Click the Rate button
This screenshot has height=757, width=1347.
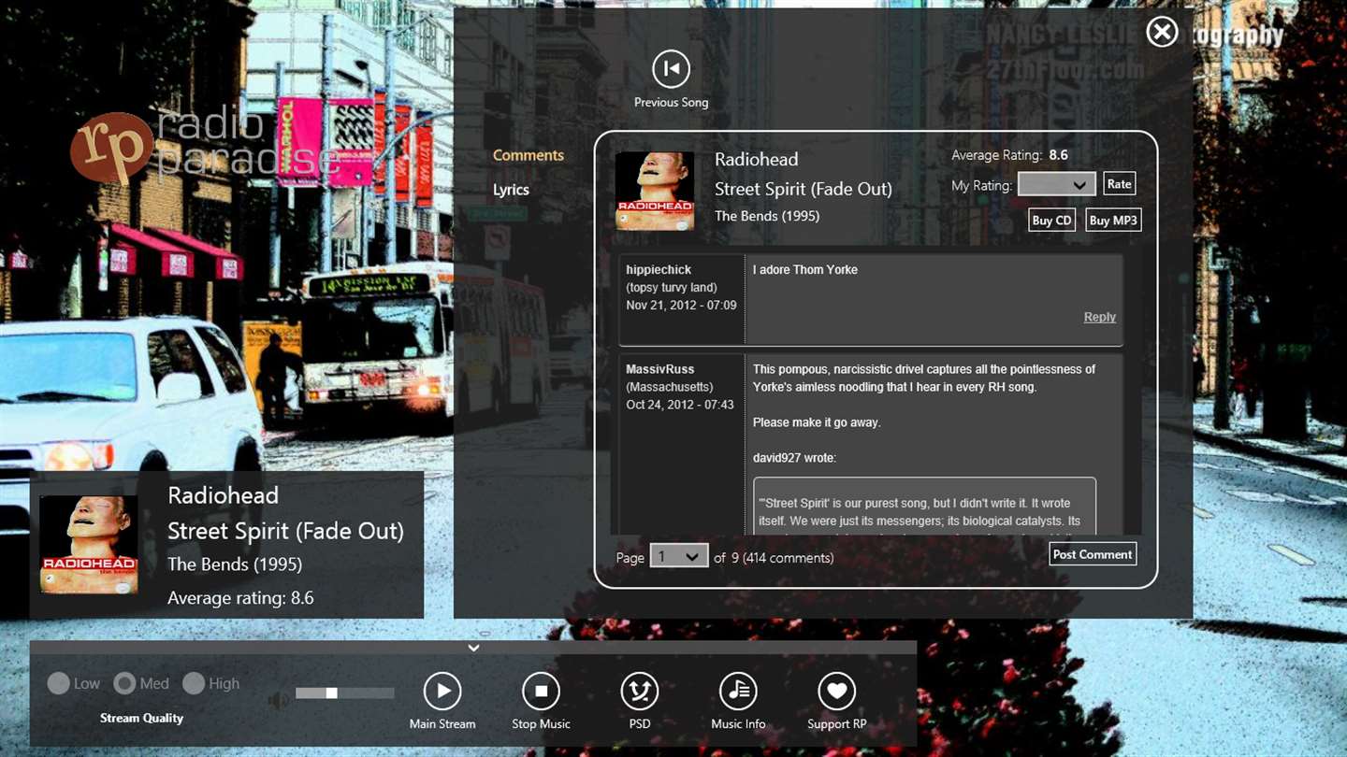pyautogui.click(x=1120, y=184)
